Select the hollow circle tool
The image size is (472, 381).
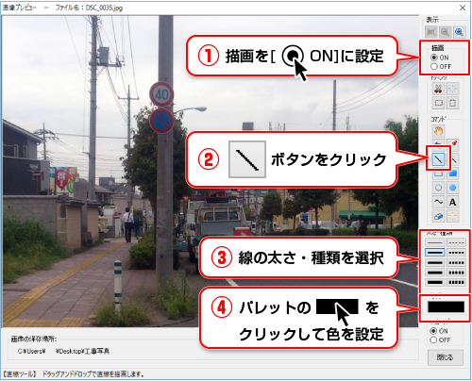point(438,188)
